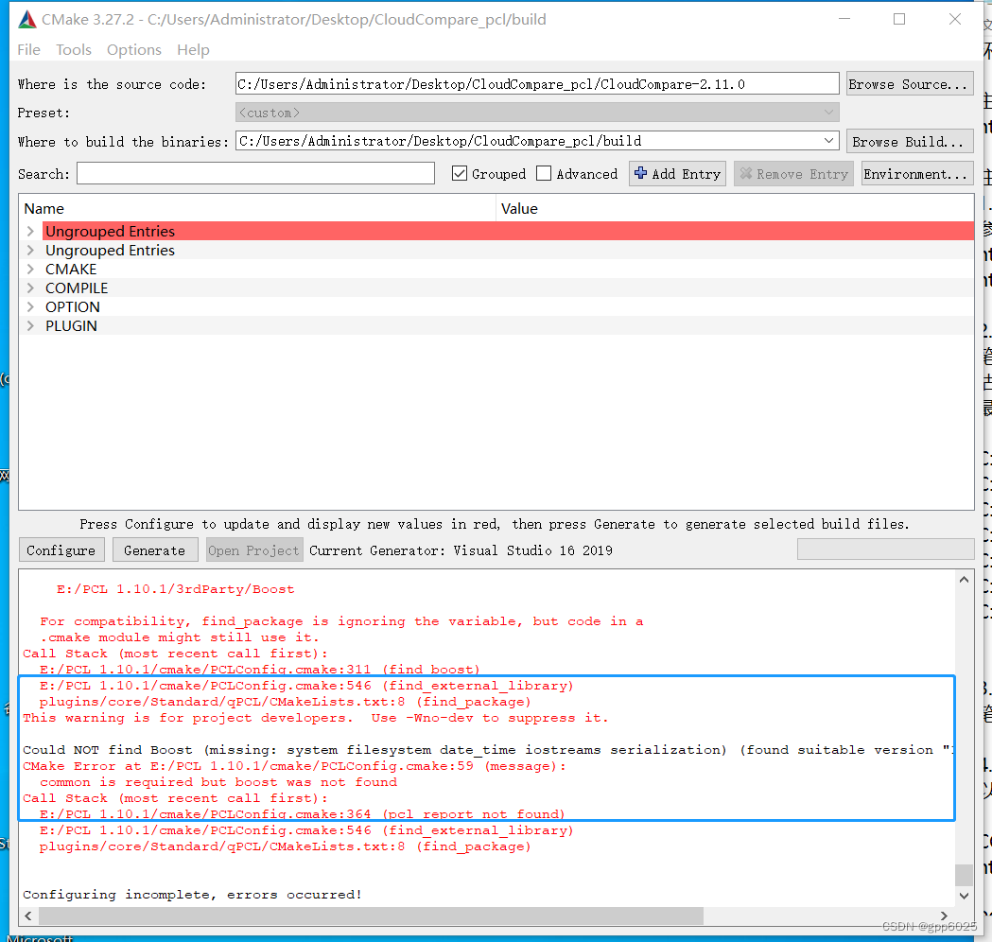Expand the OPTION group
This screenshot has height=942, width=992.
tap(30, 306)
